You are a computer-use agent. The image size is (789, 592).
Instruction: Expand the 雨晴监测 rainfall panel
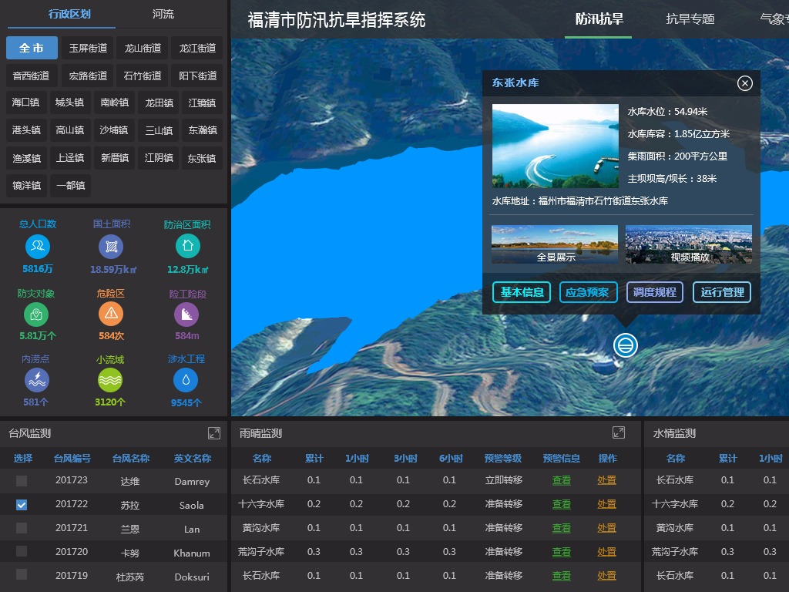click(619, 433)
